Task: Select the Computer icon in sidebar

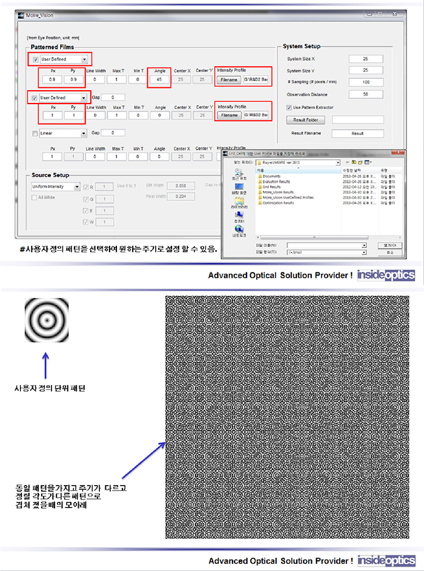Action: point(239,220)
